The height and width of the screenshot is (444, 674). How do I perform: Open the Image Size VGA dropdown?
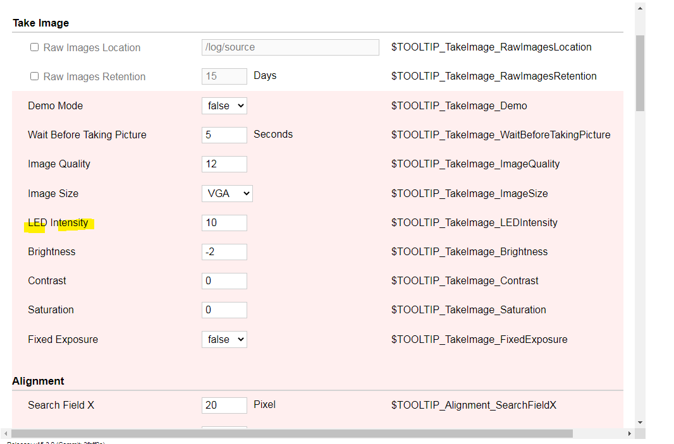tap(227, 193)
